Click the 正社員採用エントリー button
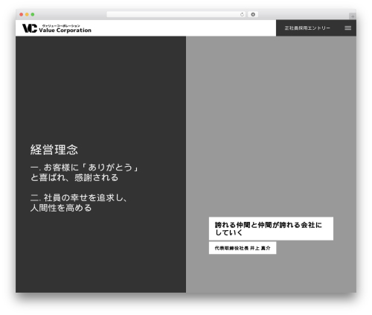This screenshot has width=372, height=315. (307, 28)
